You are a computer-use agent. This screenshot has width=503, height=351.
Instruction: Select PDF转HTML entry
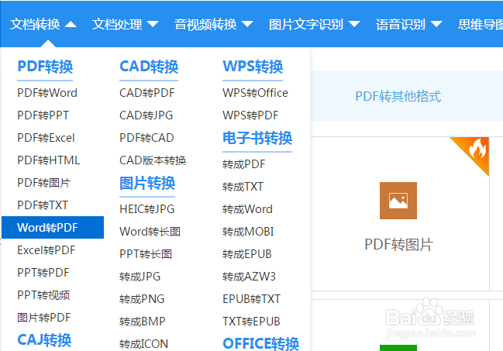point(48,160)
